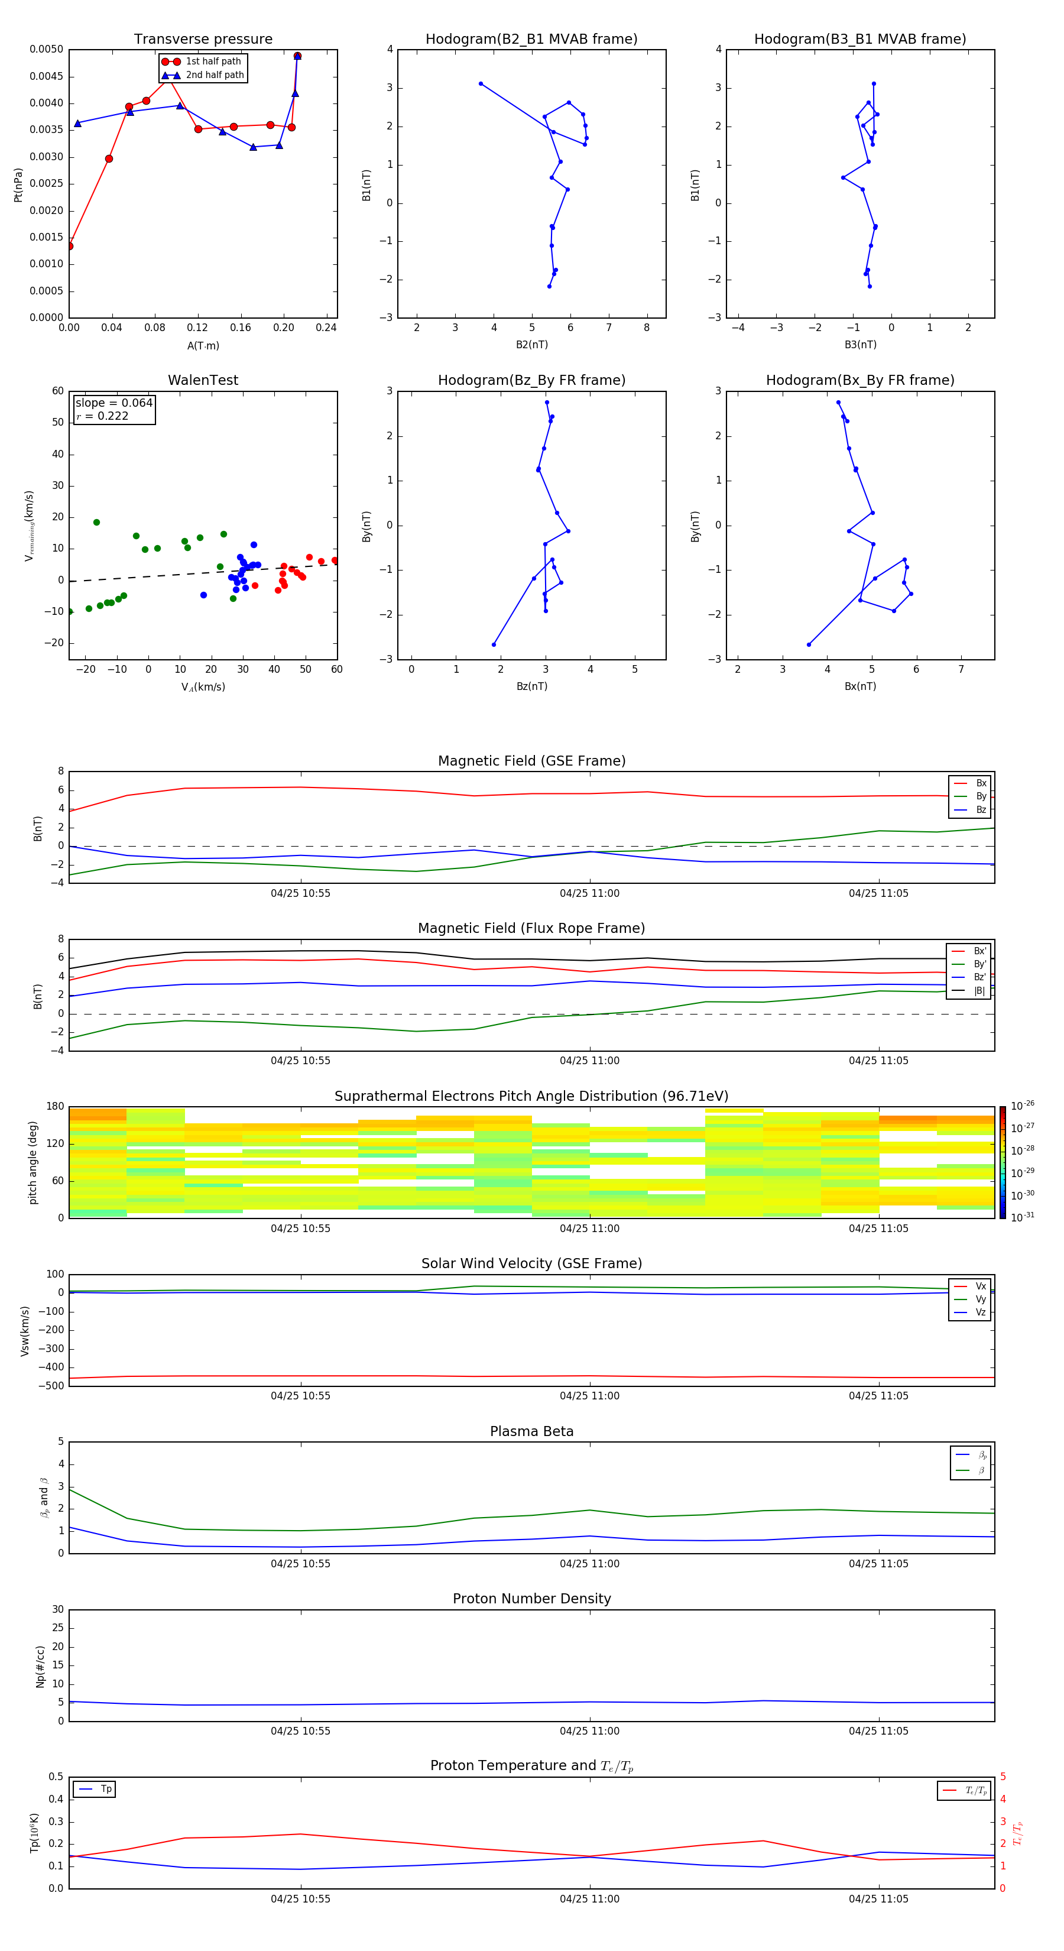Click the 'B2(nT)' x-axis label

[x=531, y=345]
